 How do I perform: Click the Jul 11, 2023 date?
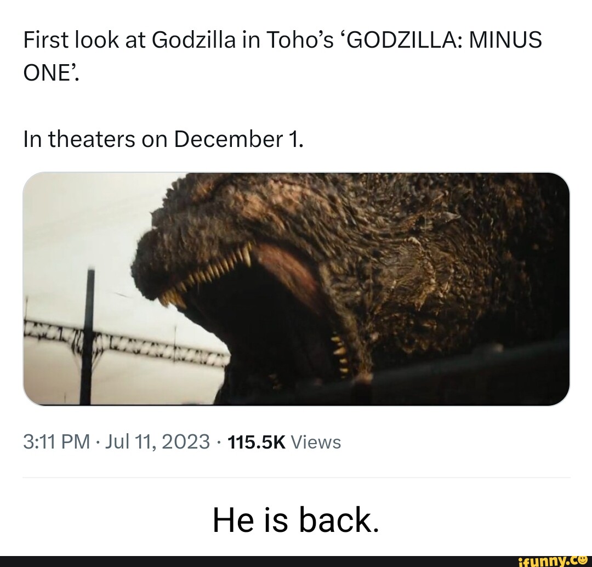point(157,441)
